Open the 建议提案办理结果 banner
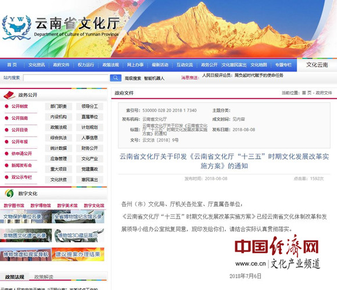 (78, 255)
